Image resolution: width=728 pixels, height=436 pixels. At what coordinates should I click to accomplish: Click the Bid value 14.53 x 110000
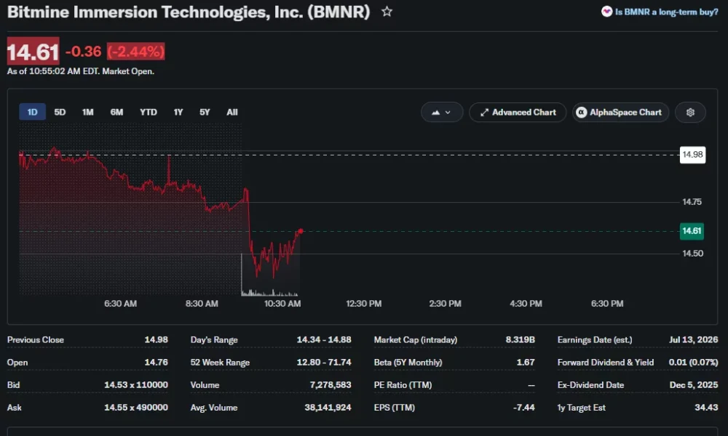click(136, 384)
